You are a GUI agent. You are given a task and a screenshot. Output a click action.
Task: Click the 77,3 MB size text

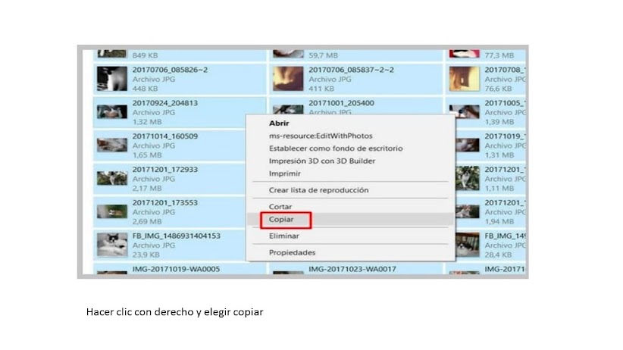click(x=499, y=55)
